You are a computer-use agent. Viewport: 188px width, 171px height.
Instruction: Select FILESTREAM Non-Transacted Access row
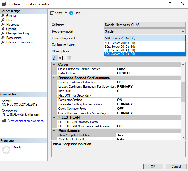pos(119,126)
